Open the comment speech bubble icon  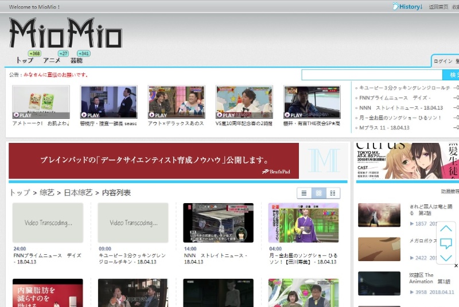pyautogui.click(x=446, y=243)
